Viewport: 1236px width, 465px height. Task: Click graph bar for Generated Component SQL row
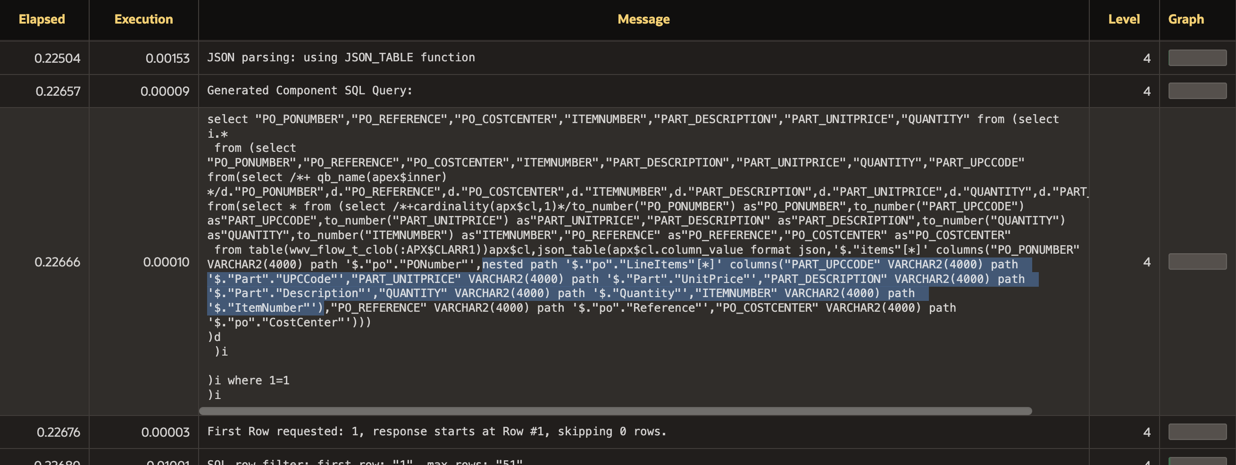1197,91
